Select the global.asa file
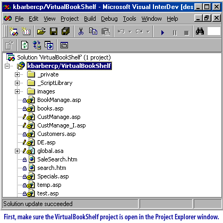Screen dimensions: 223x223 tap(50, 151)
